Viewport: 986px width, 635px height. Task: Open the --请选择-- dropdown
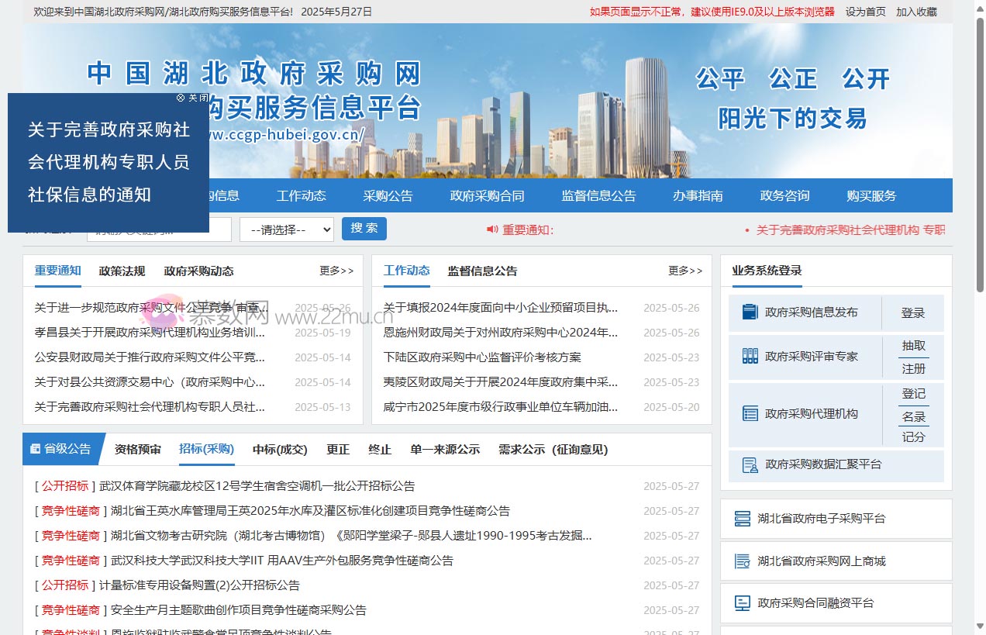tap(286, 229)
